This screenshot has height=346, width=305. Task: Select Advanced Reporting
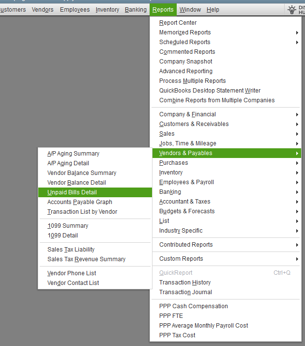point(226,71)
